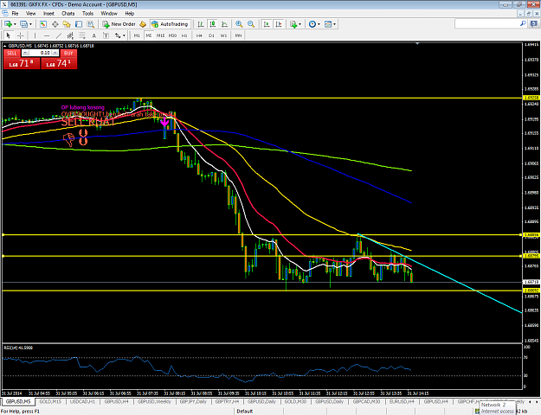Viewport: 541px width, 415px height.
Task: Click the chart shift marker triangle
Action: click(x=417, y=44)
